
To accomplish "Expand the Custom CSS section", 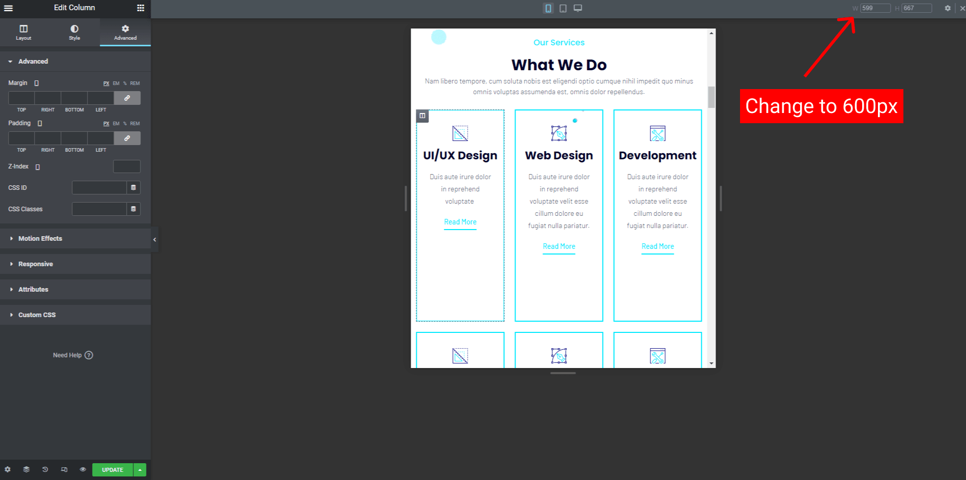I will 75,315.
